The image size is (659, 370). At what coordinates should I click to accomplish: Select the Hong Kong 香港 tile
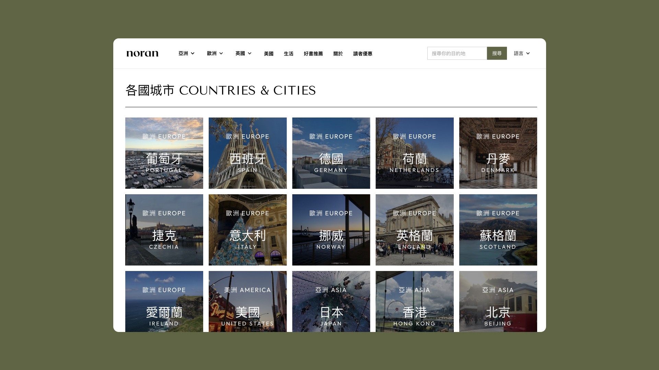pos(414,301)
